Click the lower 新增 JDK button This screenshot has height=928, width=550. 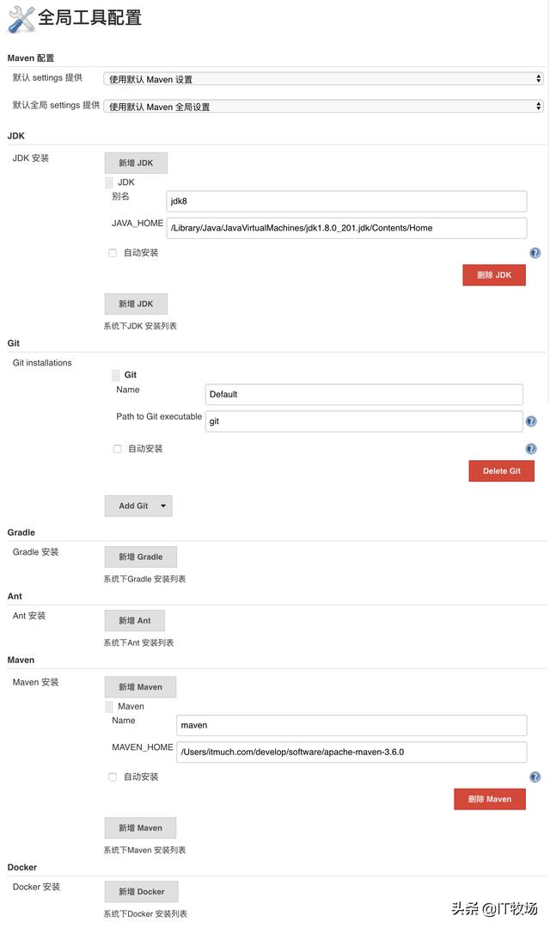[x=136, y=304]
